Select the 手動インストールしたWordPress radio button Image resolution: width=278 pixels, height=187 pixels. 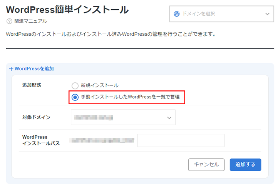(75, 97)
